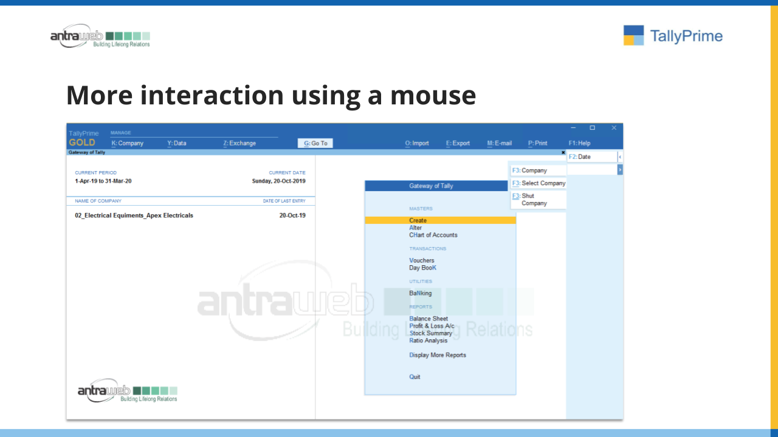Select Quit in Gateway of Tally
The width and height of the screenshot is (778, 437).
coord(415,377)
